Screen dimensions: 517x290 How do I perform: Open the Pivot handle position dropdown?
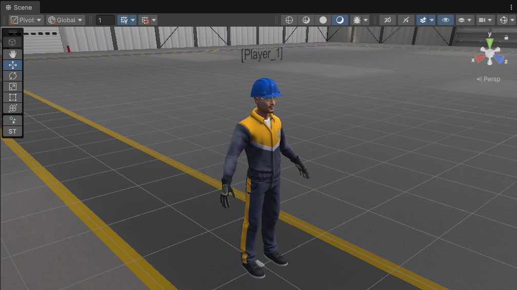27,20
